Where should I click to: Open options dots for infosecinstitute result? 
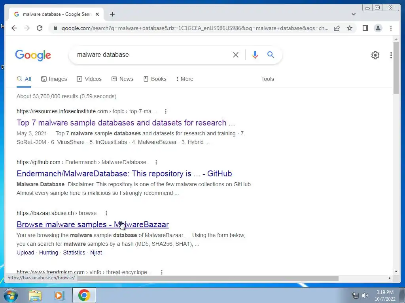[x=166, y=111]
